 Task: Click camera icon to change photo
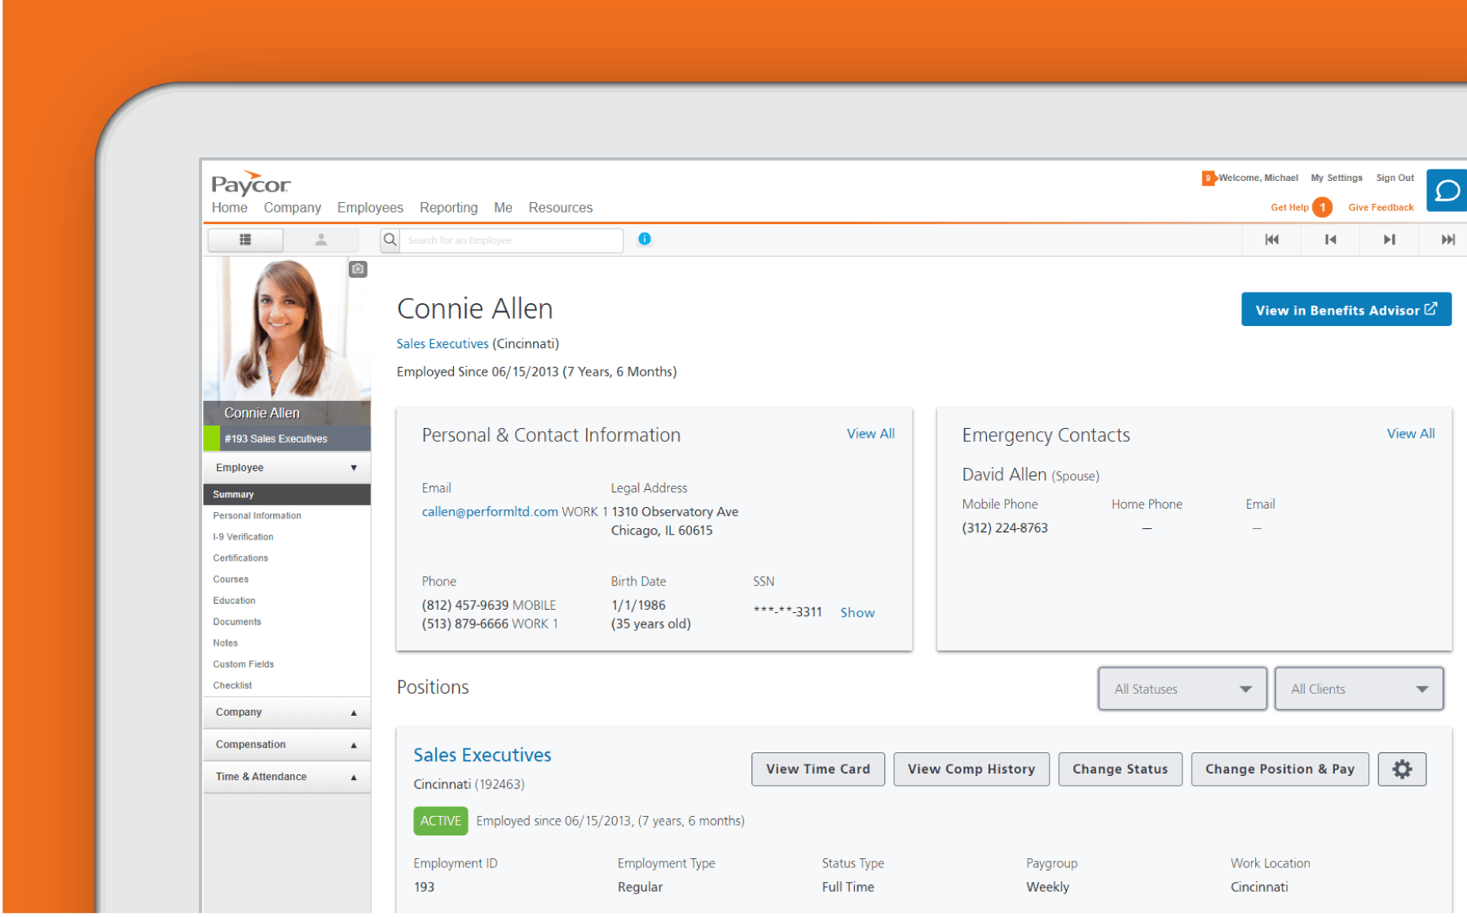click(358, 269)
